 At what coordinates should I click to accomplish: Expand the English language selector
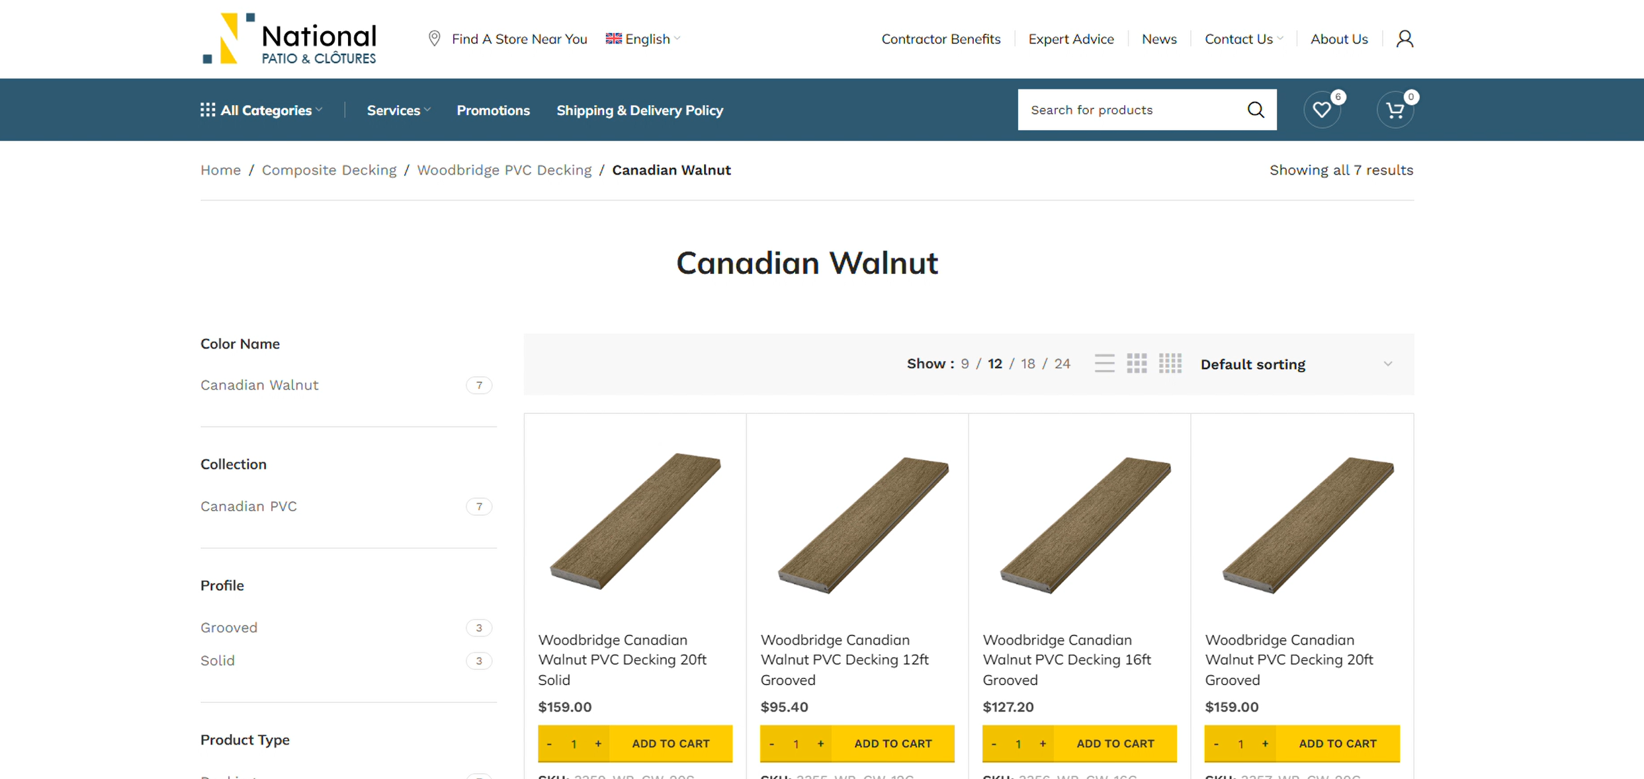tap(643, 39)
